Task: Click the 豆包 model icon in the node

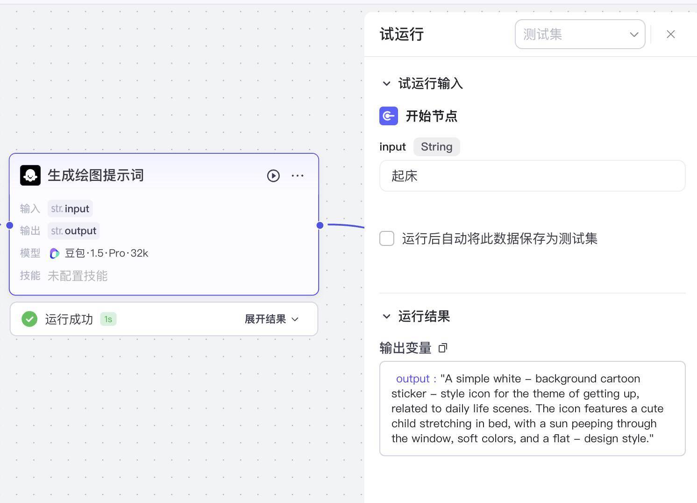Action: pos(54,253)
